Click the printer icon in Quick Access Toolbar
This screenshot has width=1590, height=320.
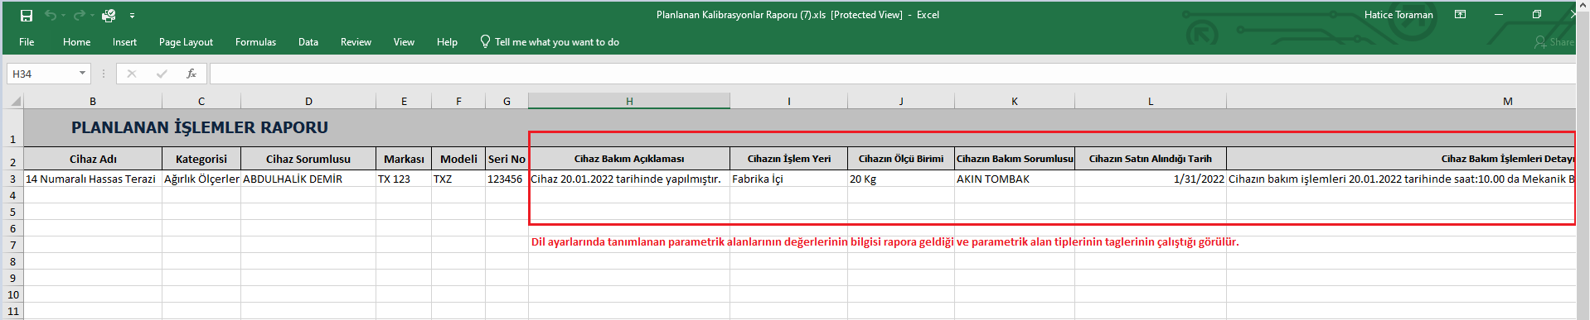[x=109, y=15]
